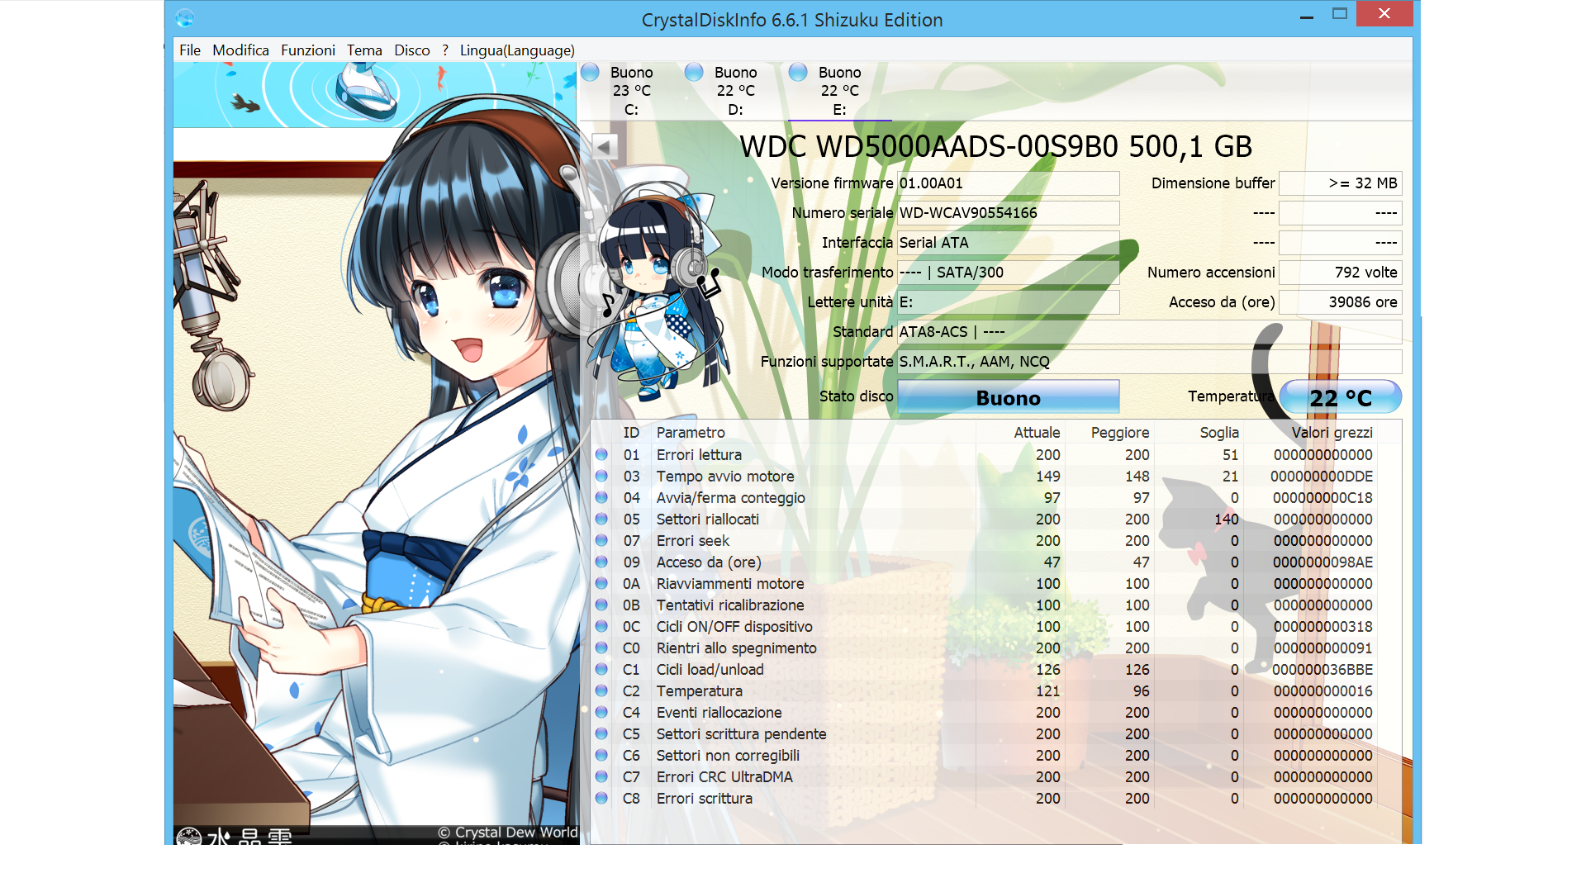Select disk D: tab
Image resolution: width=1586 pixels, height=892 pixels.
tap(735, 91)
